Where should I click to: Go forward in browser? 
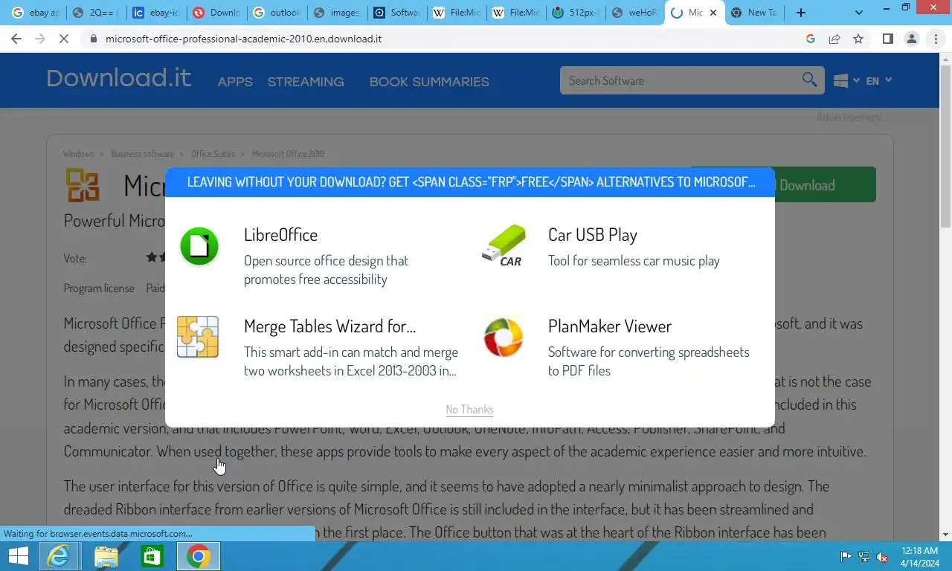(x=40, y=39)
